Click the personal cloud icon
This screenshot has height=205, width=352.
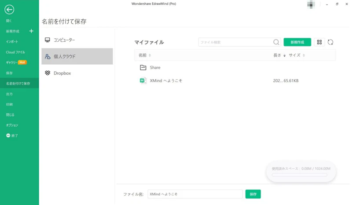[48, 56]
